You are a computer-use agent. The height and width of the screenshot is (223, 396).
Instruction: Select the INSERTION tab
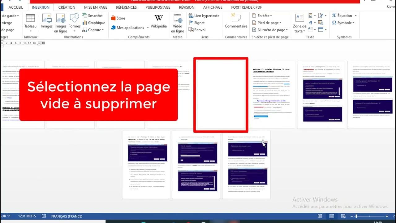pyautogui.click(x=41, y=7)
